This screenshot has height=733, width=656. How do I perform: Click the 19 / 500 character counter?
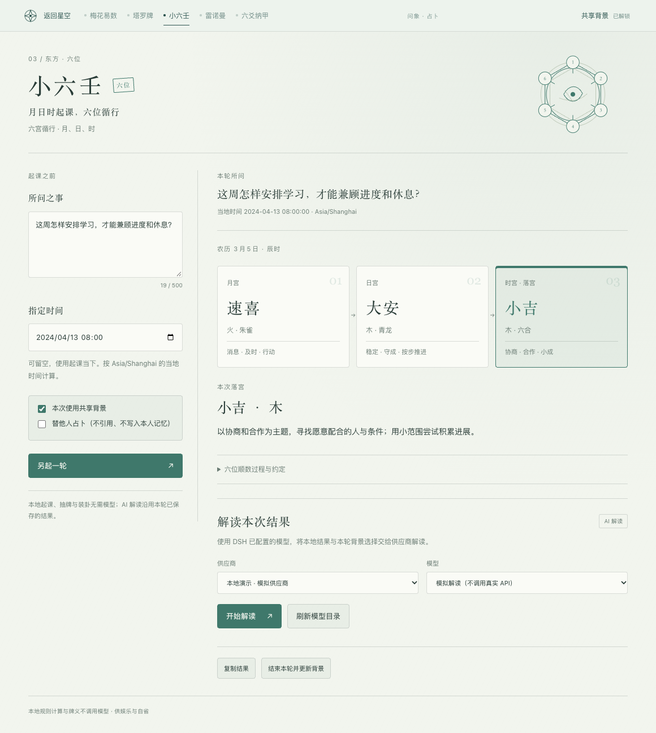[x=171, y=286]
